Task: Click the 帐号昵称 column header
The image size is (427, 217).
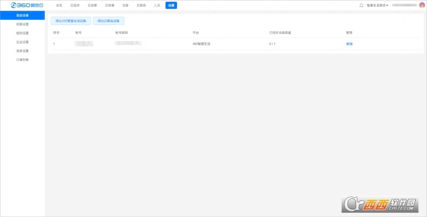Action: [x=121, y=32]
